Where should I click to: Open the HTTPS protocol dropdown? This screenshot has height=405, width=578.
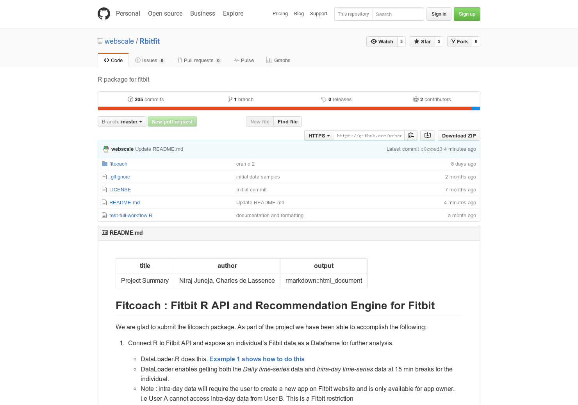(319, 135)
